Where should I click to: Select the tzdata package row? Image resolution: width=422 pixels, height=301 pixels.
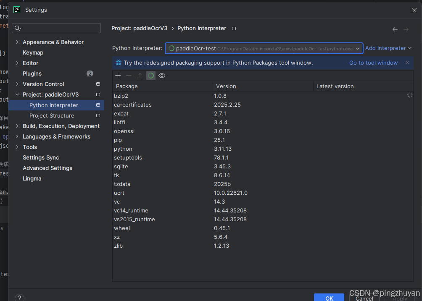263,184
